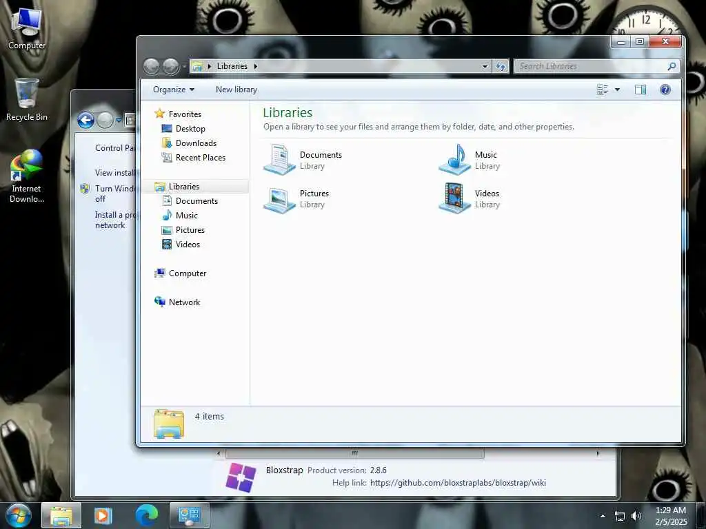Screen dimensions: 706x529
Task: Open the recent pages dropdown beside Forward
Action: pyautogui.click(x=184, y=67)
